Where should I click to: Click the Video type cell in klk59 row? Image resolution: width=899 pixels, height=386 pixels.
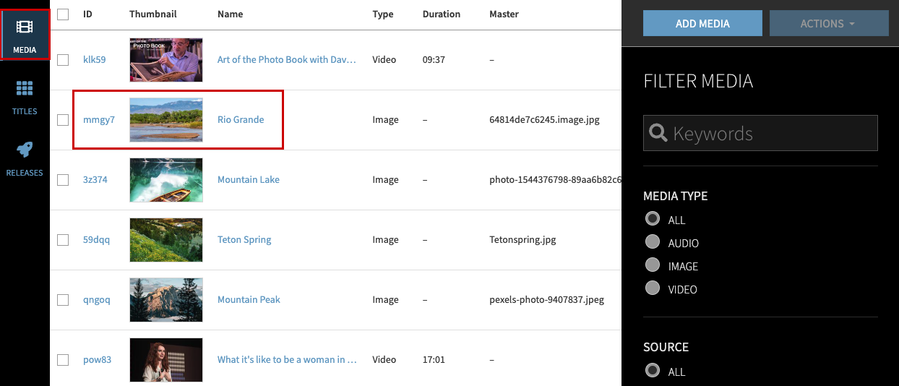click(384, 59)
